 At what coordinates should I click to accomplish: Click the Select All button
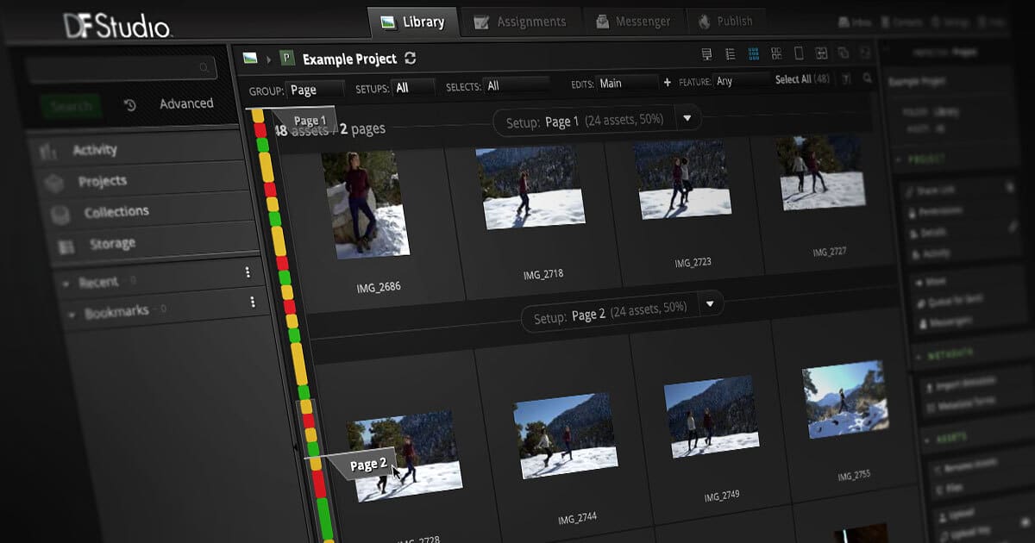click(792, 79)
